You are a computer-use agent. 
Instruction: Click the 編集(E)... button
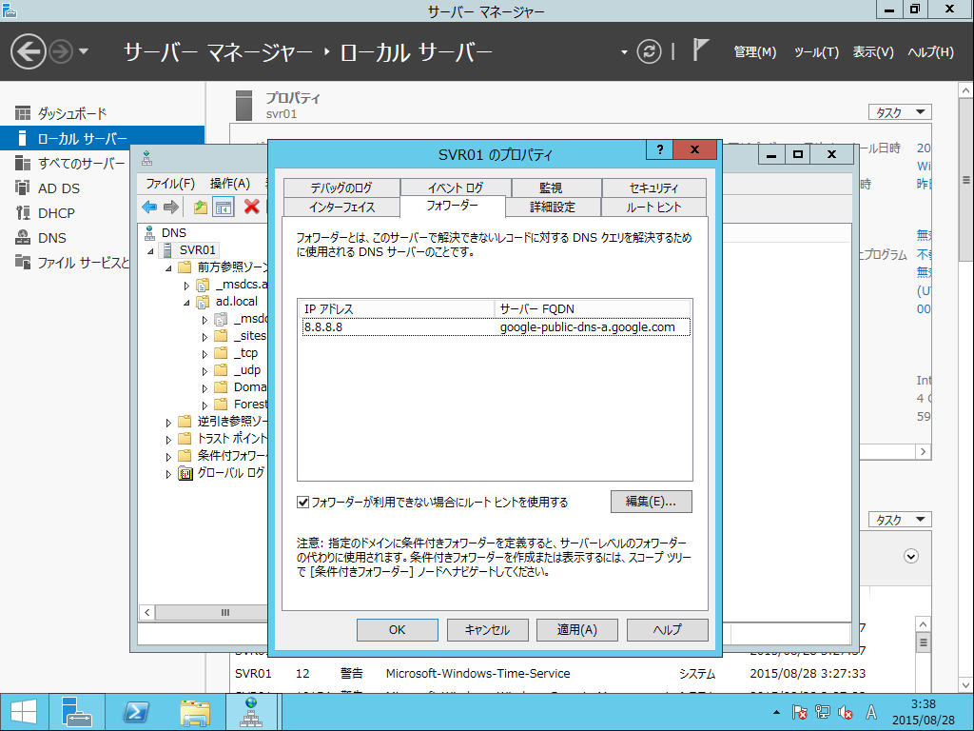pyautogui.click(x=651, y=502)
